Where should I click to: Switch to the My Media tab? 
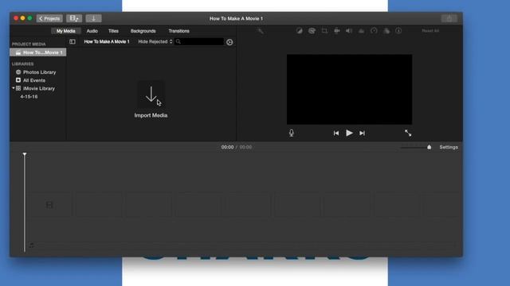(x=65, y=31)
